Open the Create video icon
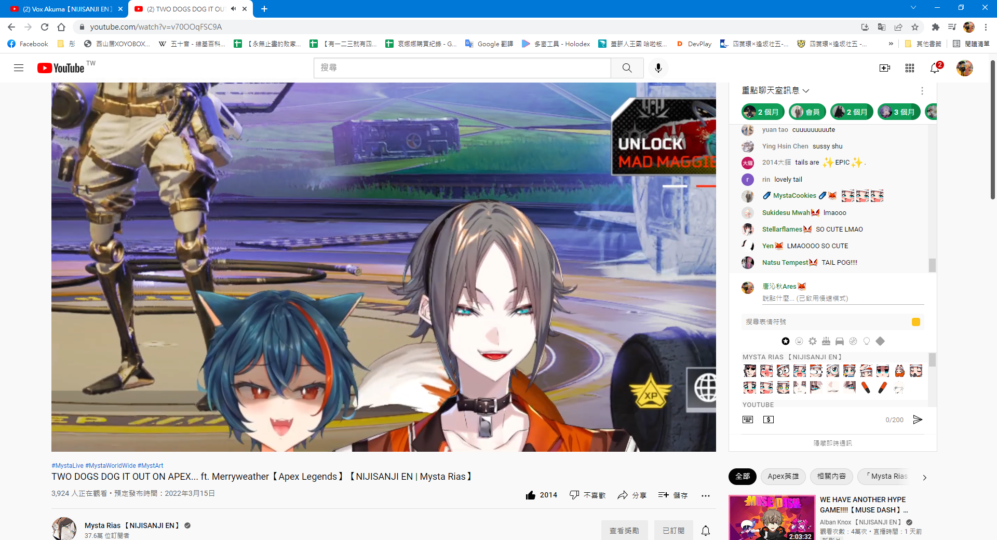The height and width of the screenshot is (540, 997). (x=885, y=68)
